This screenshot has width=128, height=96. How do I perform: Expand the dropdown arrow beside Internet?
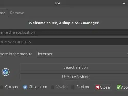point(127,54)
